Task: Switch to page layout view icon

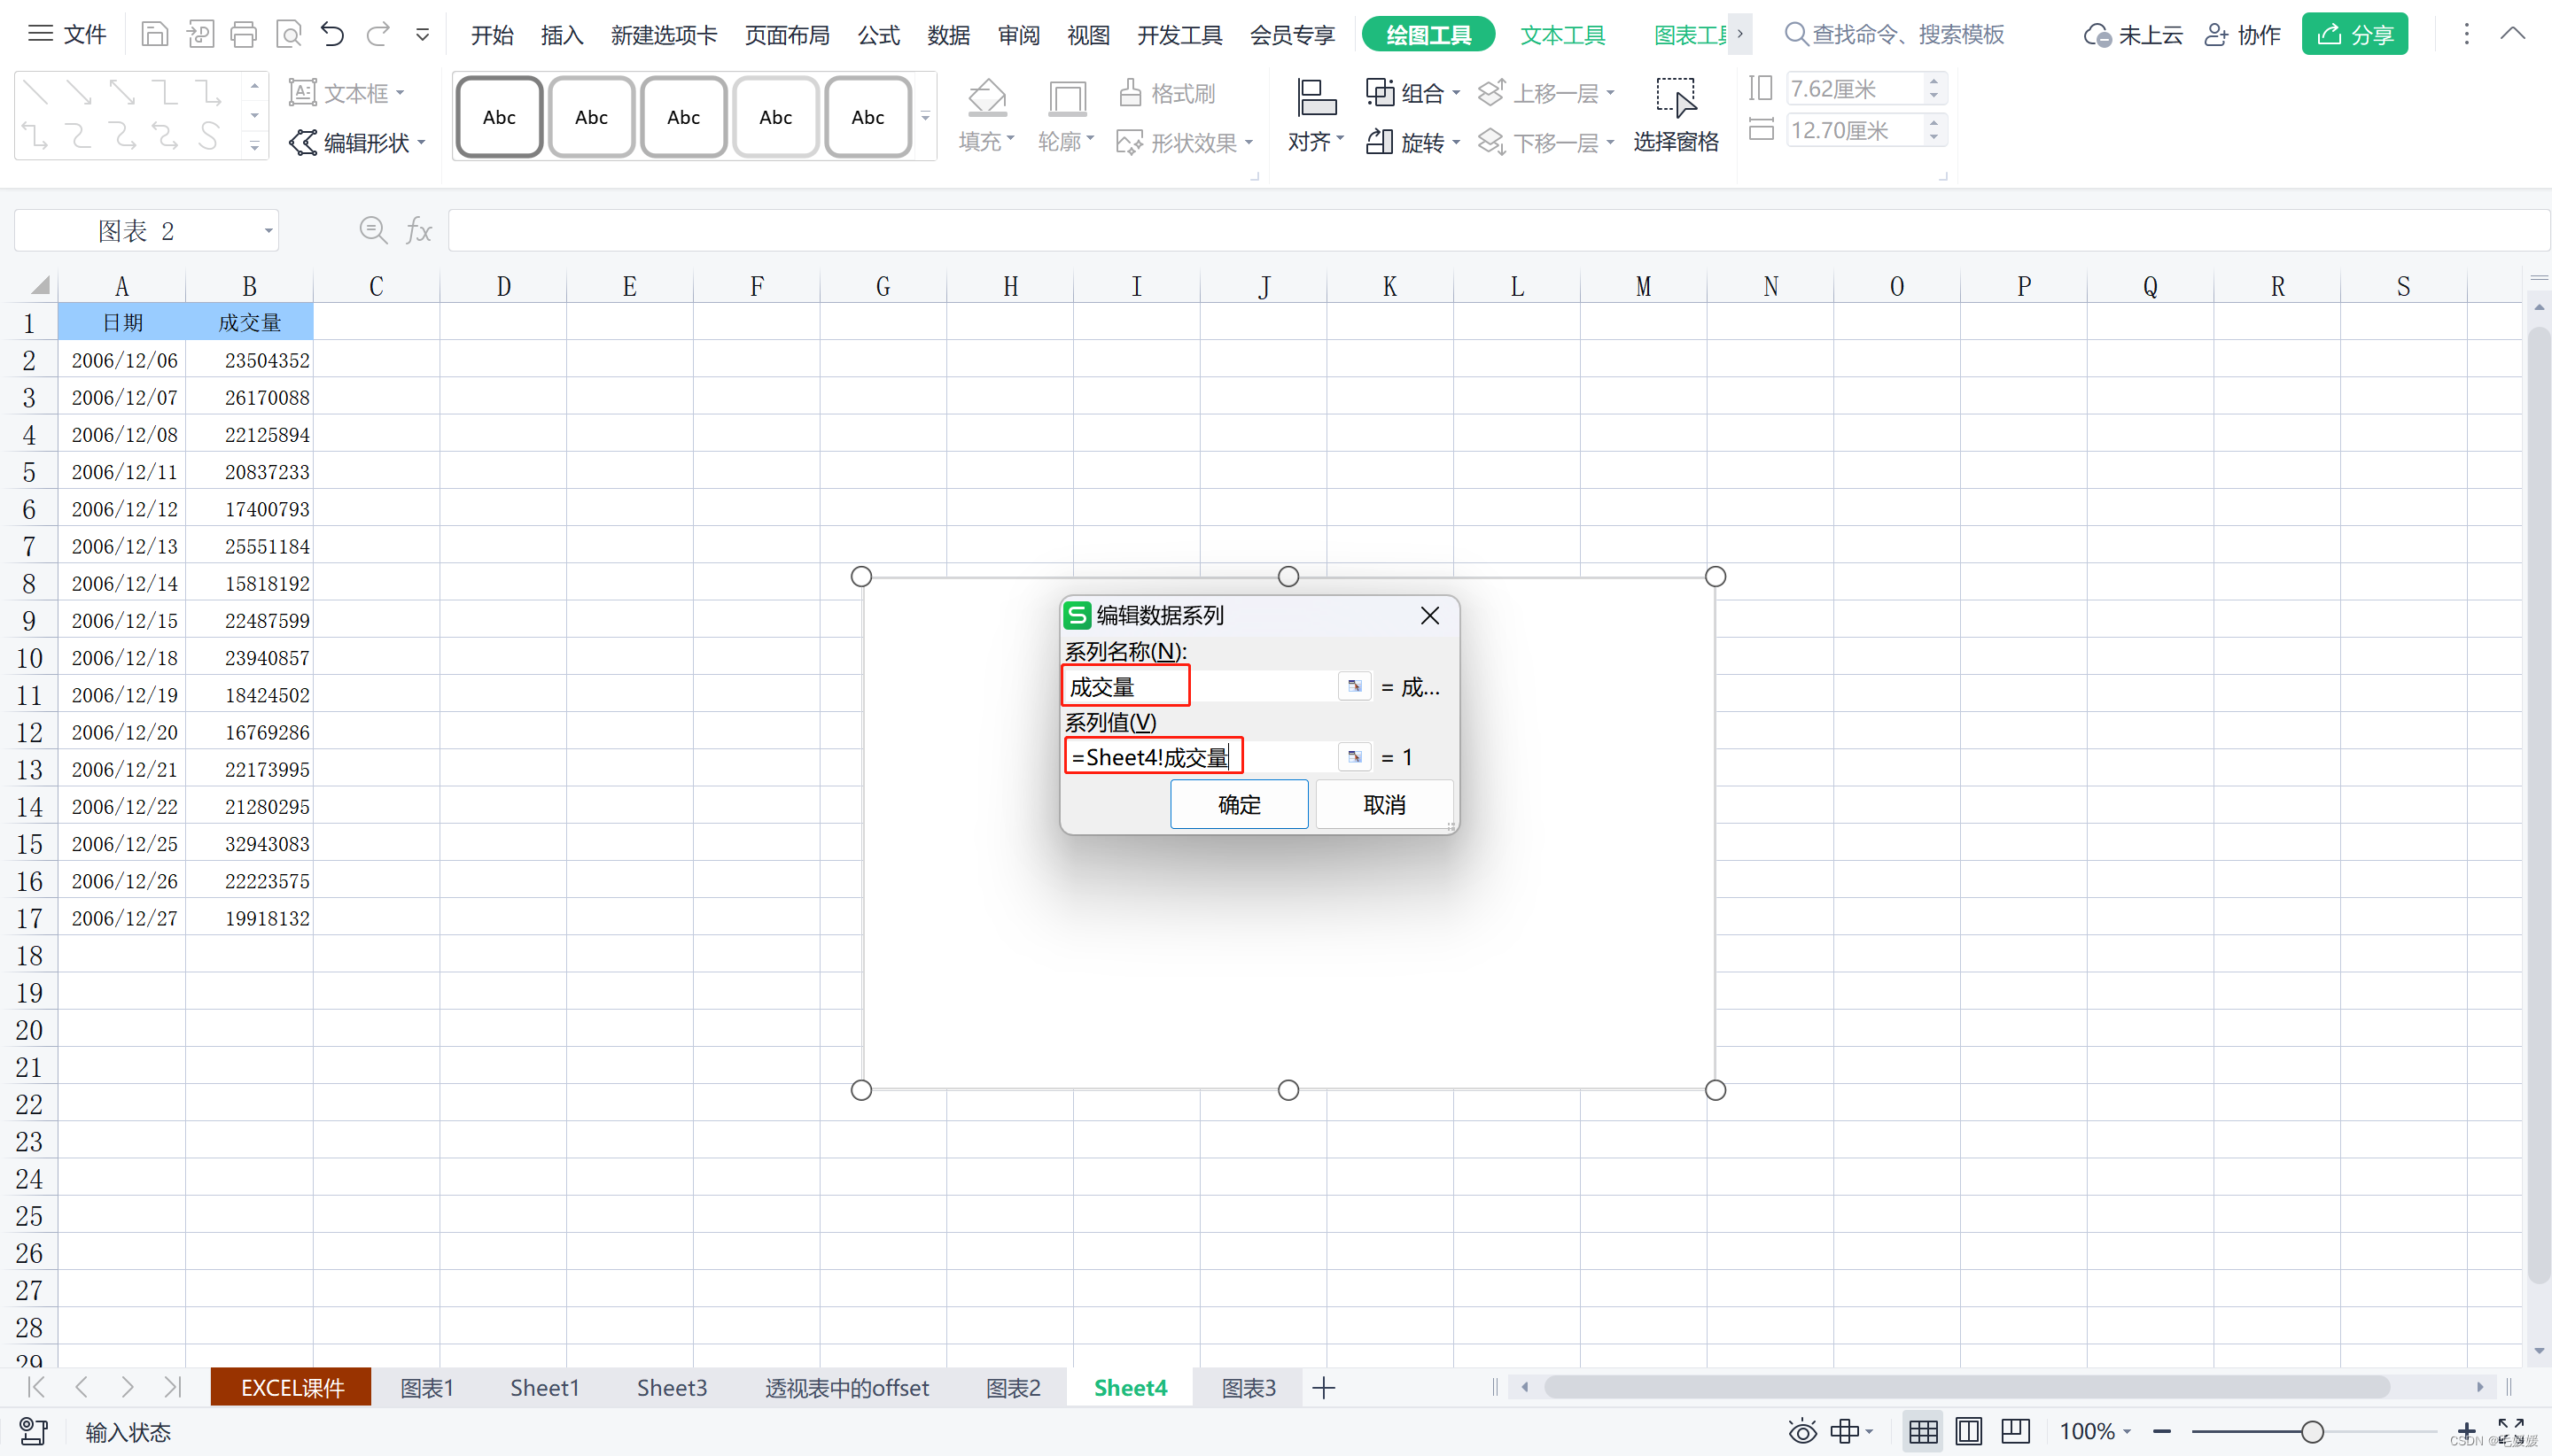Action: point(1969,1432)
